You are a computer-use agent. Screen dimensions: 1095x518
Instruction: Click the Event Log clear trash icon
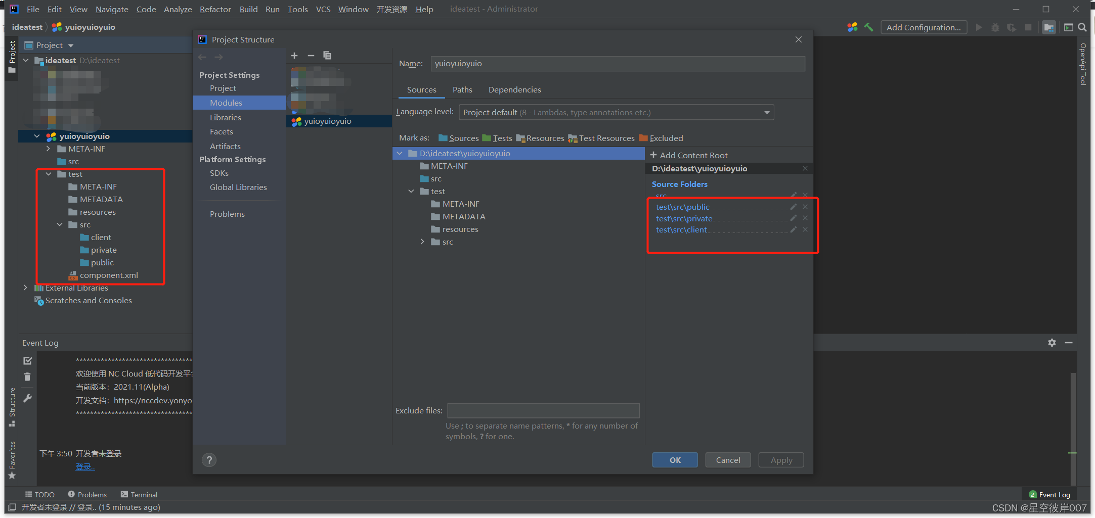click(x=27, y=377)
